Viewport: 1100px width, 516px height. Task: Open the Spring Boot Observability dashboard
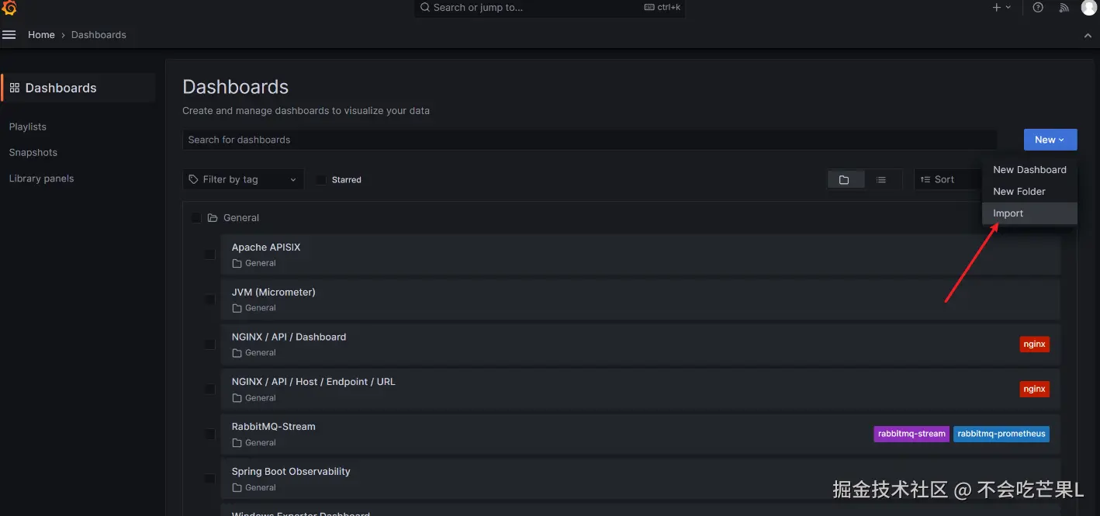pyautogui.click(x=291, y=472)
